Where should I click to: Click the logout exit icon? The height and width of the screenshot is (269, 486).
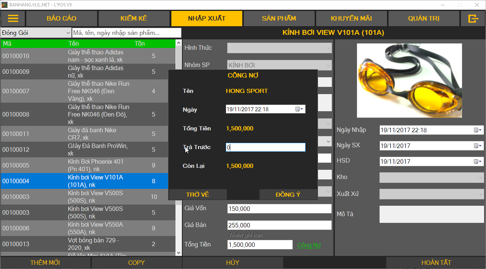click(x=473, y=18)
